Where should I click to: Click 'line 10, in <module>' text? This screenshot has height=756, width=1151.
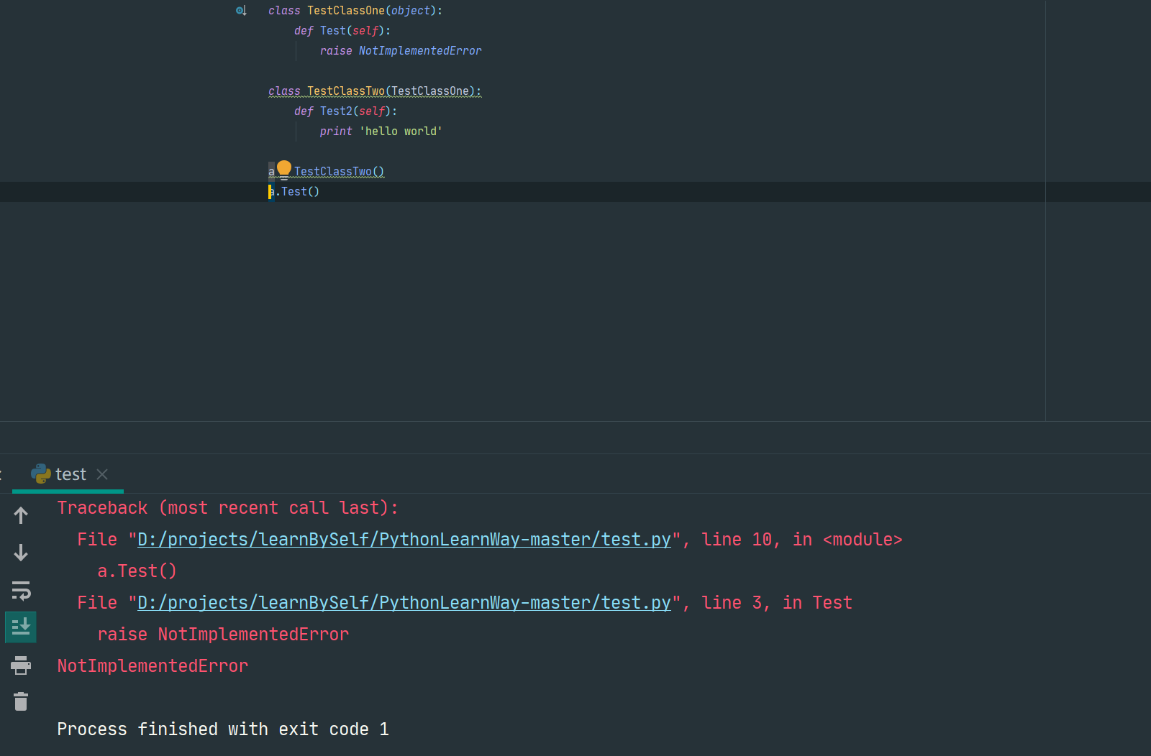[x=802, y=540]
